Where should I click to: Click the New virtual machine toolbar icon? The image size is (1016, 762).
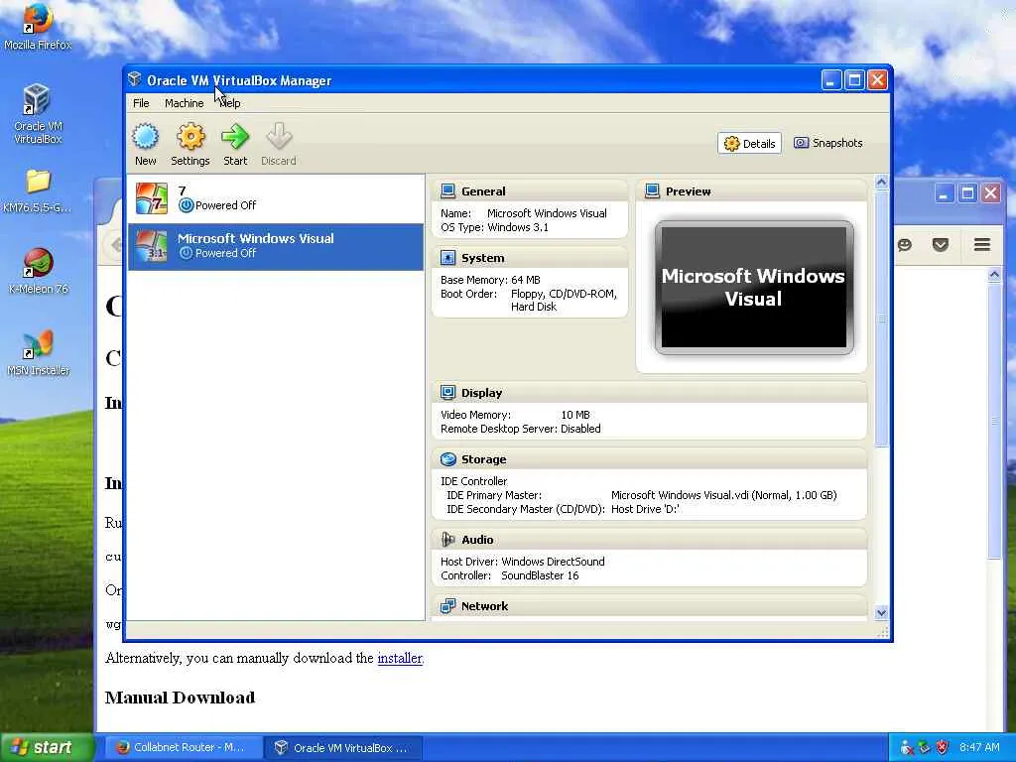click(x=145, y=137)
